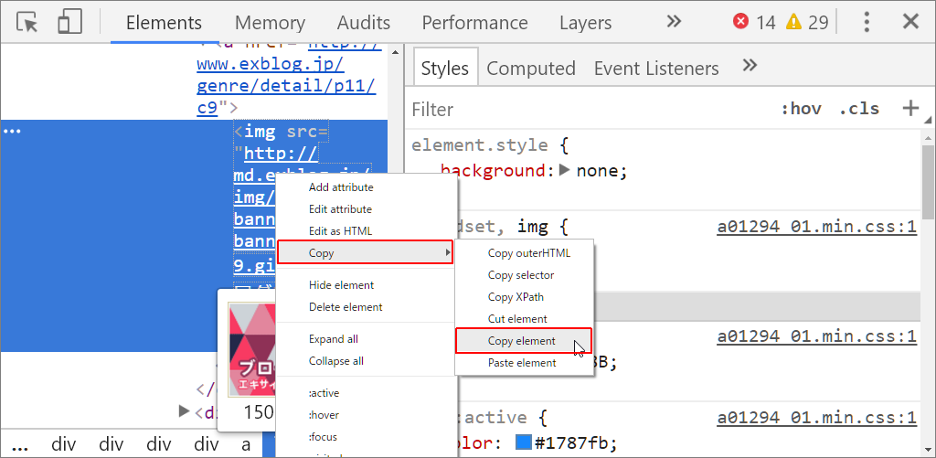This screenshot has width=936, height=458.
Task: Select the Computed sidebar tab
Action: point(531,68)
